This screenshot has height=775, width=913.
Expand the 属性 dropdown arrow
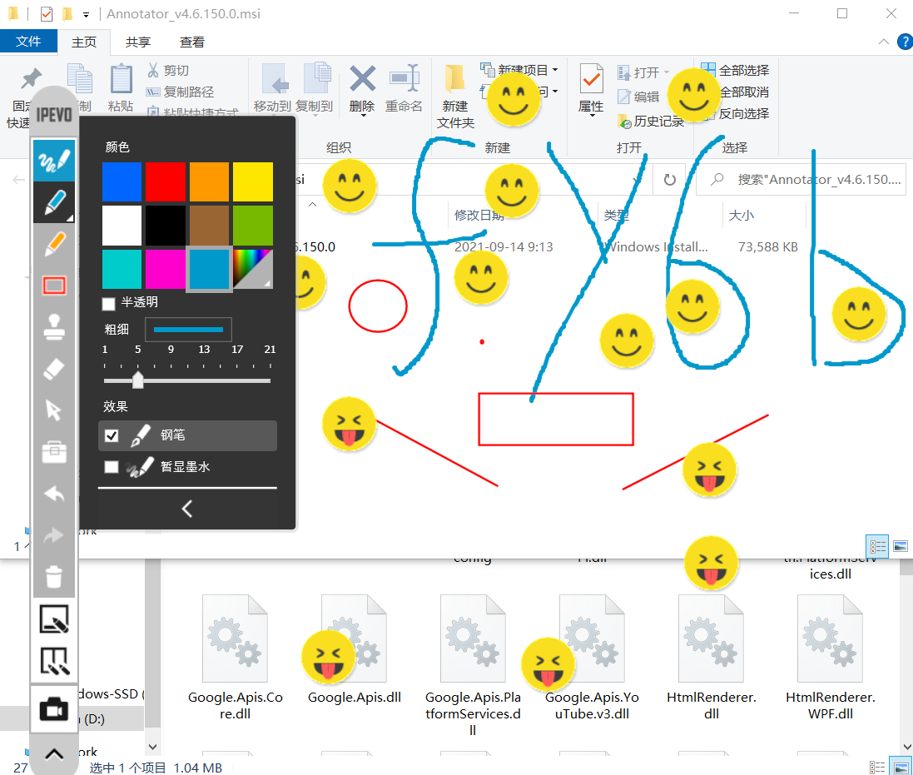(x=592, y=115)
